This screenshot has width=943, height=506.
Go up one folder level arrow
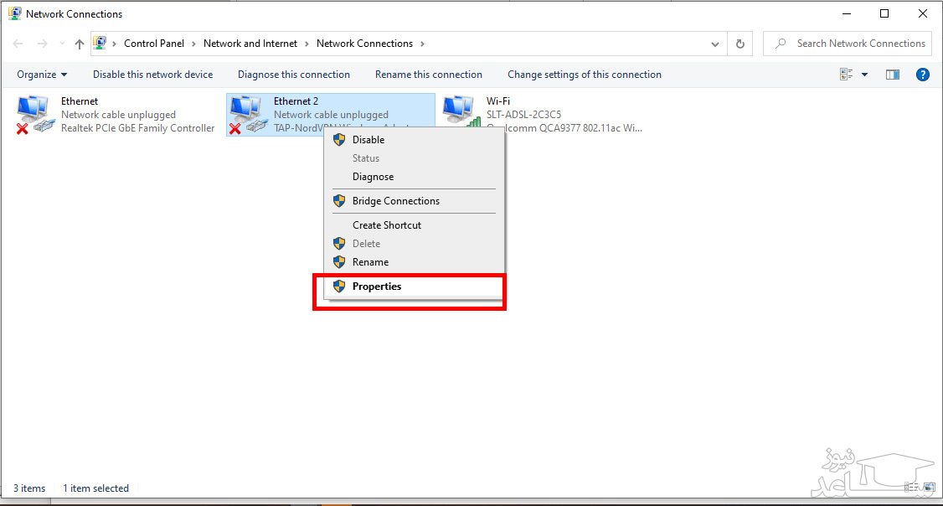(80, 44)
